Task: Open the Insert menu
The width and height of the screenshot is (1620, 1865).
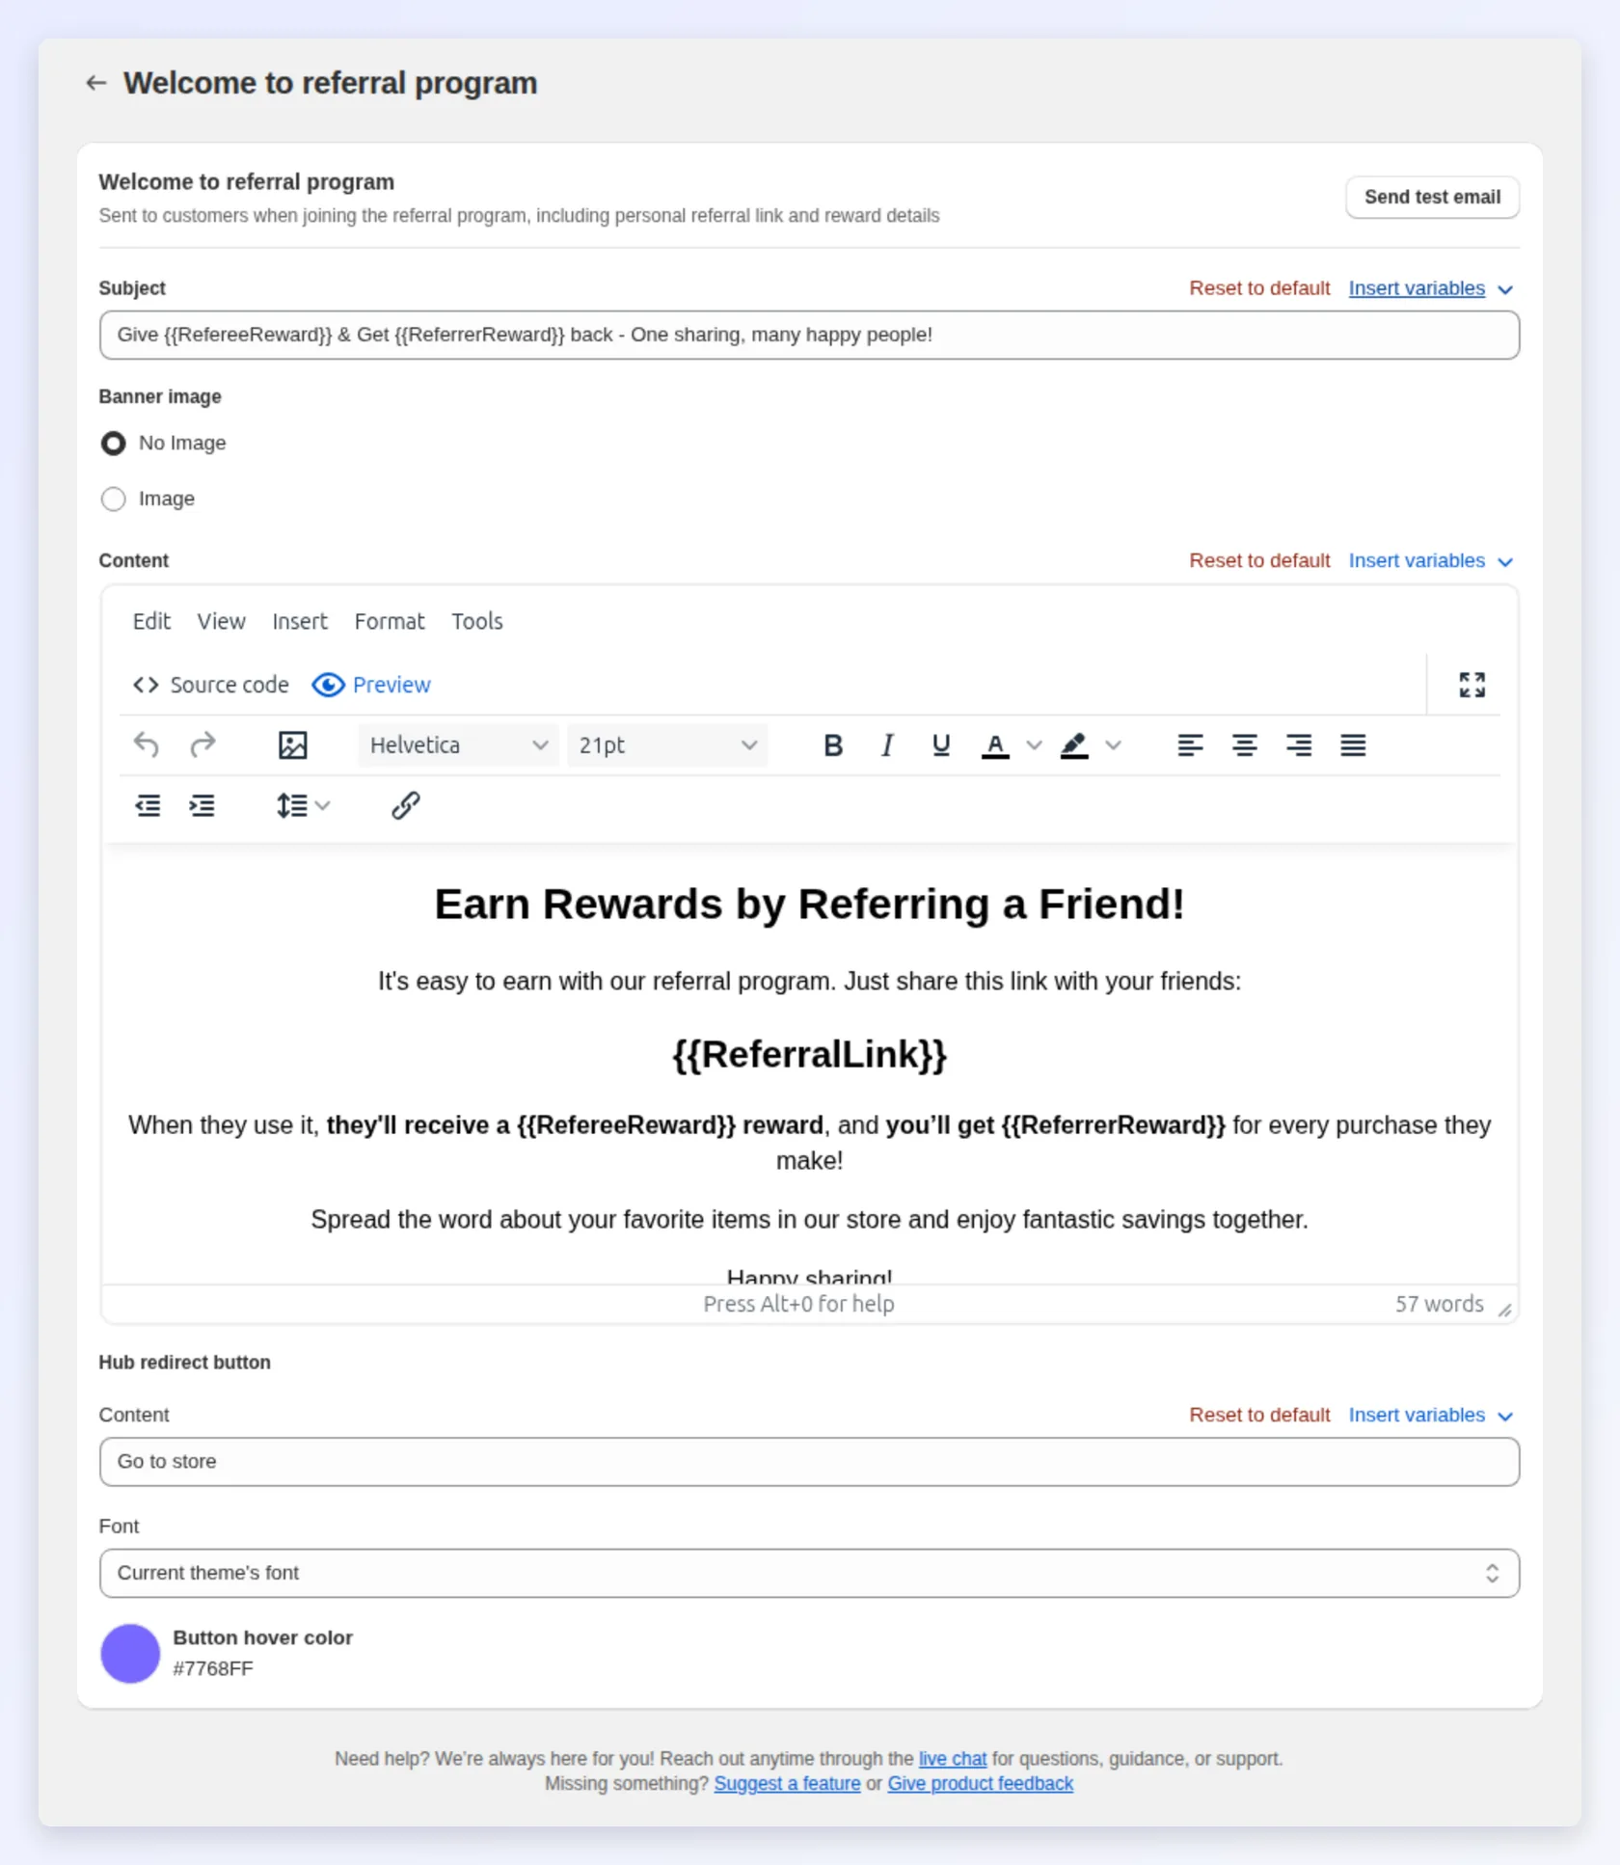Action: click(x=300, y=621)
